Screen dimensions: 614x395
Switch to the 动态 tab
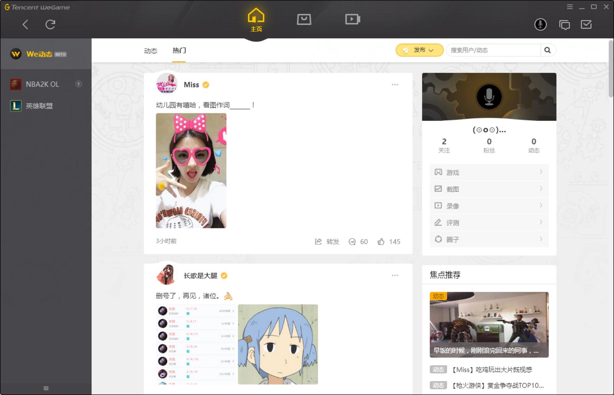[150, 51]
